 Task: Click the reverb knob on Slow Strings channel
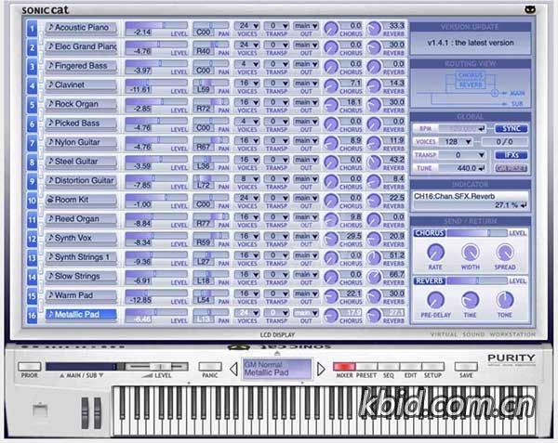tap(374, 278)
